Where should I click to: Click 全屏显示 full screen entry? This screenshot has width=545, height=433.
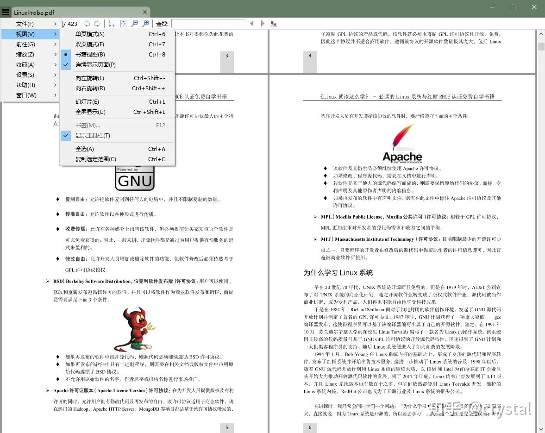[90, 112]
